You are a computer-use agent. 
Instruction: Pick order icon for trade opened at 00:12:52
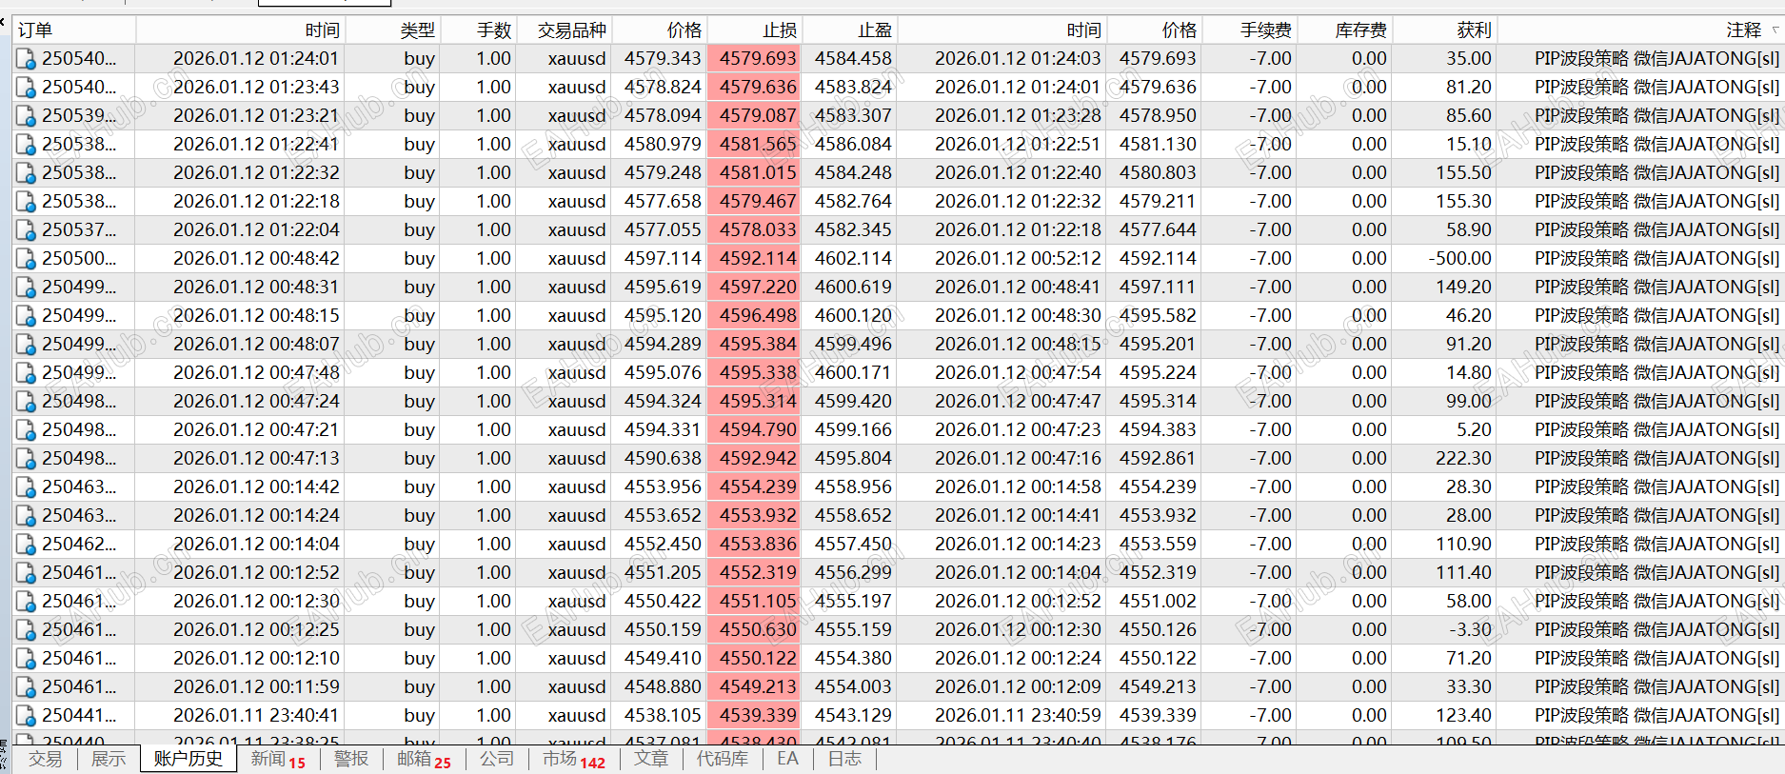26,573
